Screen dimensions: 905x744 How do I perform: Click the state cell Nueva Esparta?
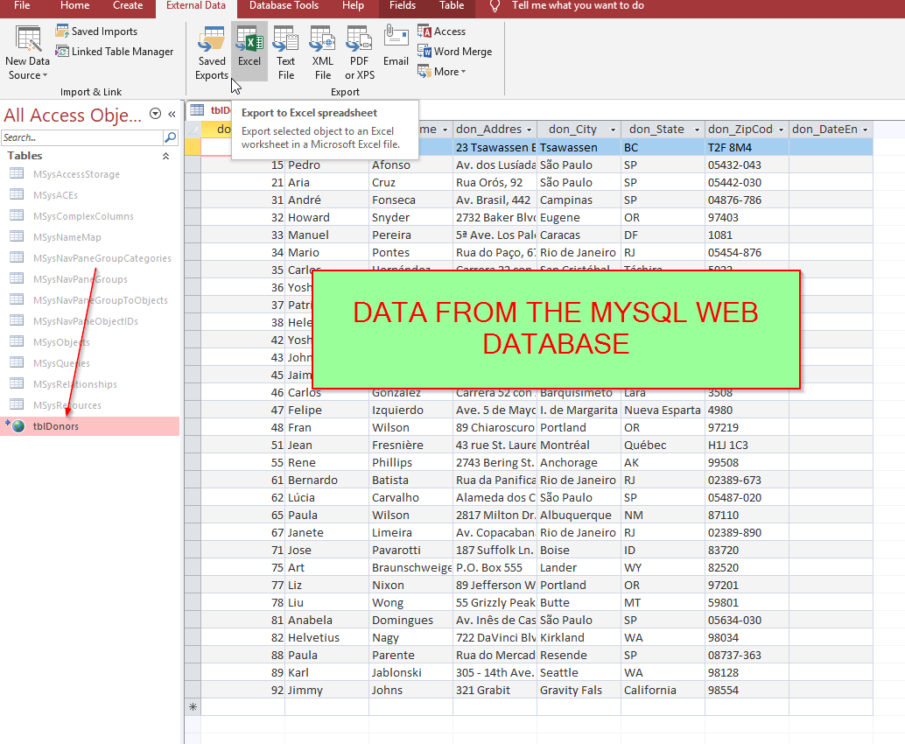pyautogui.click(x=663, y=411)
